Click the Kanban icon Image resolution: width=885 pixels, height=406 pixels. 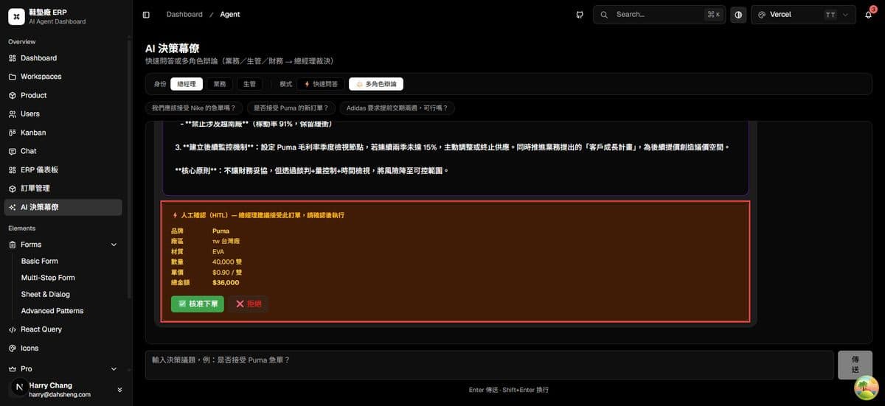pyautogui.click(x=13, y=133)
